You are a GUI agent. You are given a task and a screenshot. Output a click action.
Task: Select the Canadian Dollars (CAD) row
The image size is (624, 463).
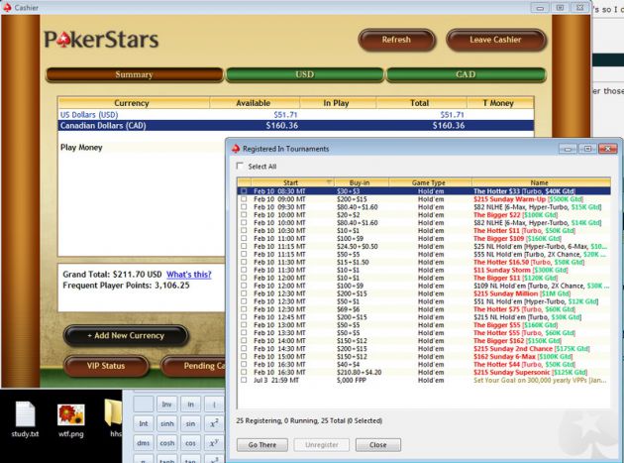click(x=296, y=126)
